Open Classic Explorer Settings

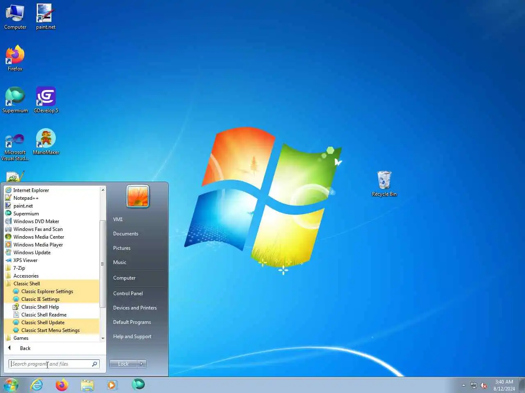tap(52, 291)
